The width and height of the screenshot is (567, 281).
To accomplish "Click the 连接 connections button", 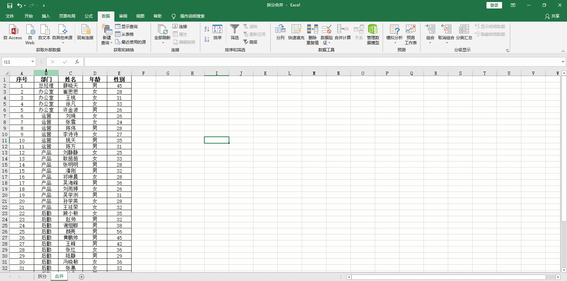I will (180, 26).
